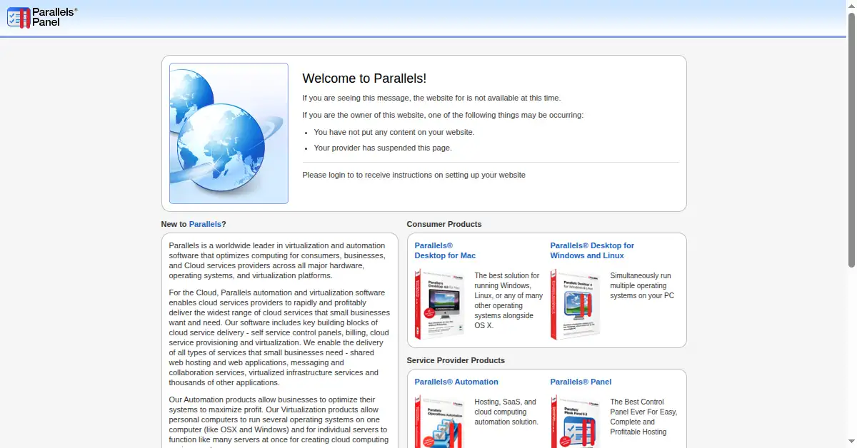Click the Desktop for Windows and Linux box image
Viewport: 857px width, 448px height.
coord(575,305)
